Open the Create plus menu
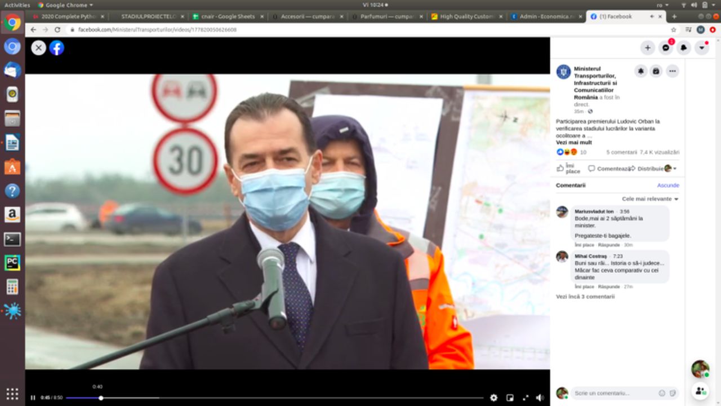 [x=648, y=48]
